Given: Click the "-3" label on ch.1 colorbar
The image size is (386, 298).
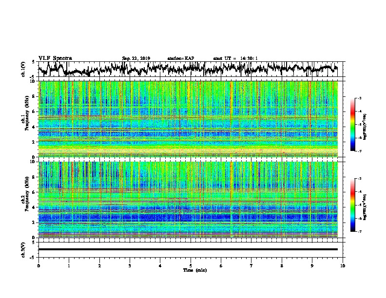Looking at the screenshot, I should coord(360,98).
